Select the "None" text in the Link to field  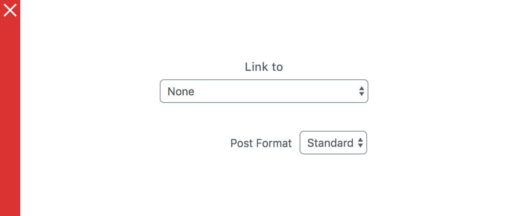(x=181, y=92)
